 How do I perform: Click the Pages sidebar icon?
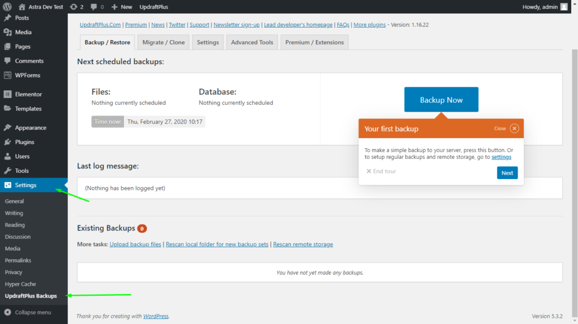tap(7, 46)
